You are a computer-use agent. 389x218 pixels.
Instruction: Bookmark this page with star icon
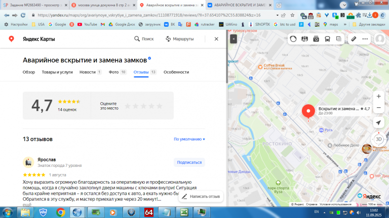click(292, 15)
